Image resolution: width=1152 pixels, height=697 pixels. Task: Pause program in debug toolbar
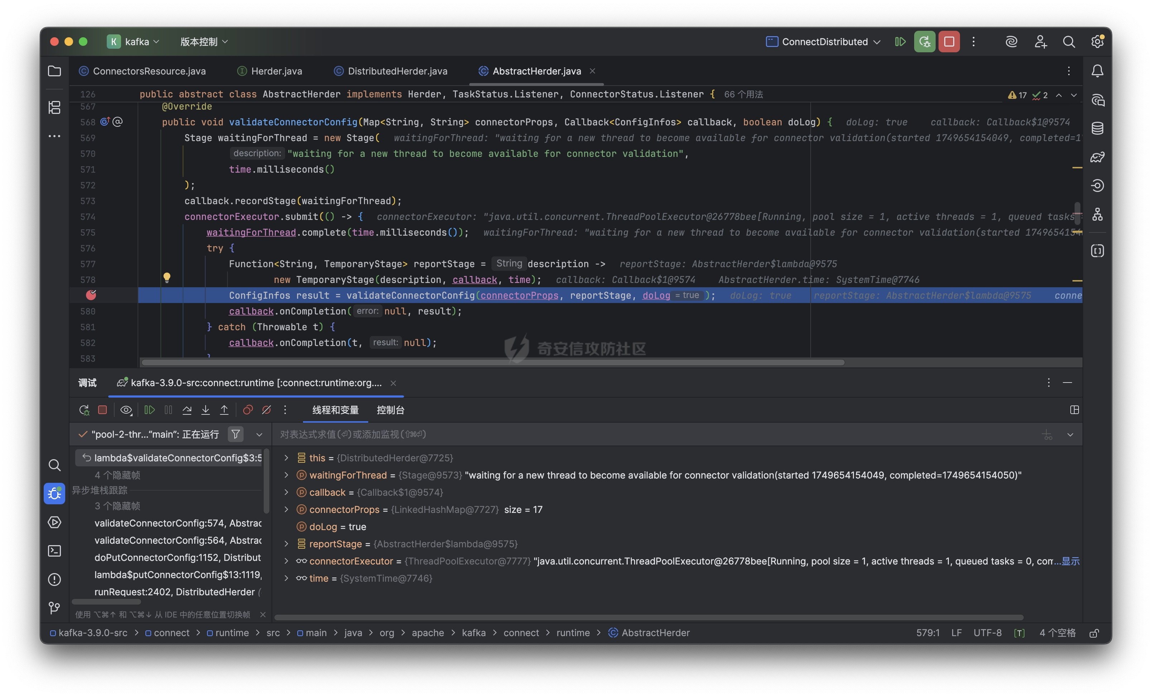[x=168, y=410]
